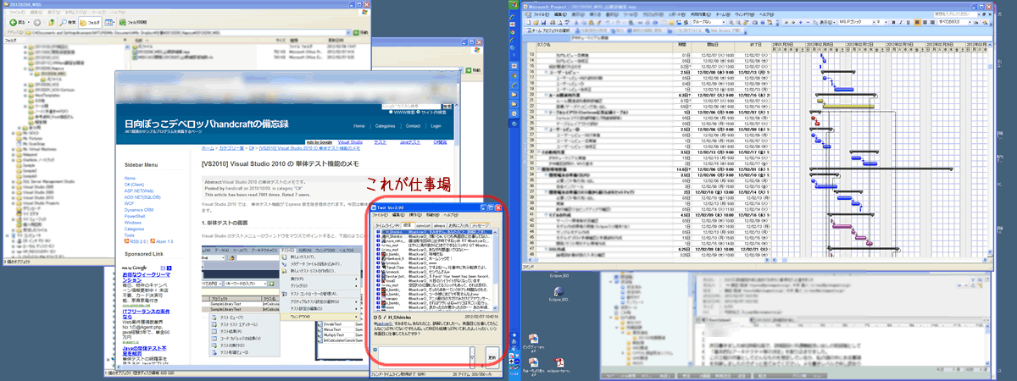
Task: Toggle Italic formatting in Project toolbar
Action: point(901,22)
